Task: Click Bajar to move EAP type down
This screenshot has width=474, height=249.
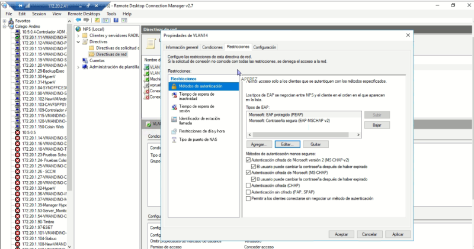Action: click(377, 125)
